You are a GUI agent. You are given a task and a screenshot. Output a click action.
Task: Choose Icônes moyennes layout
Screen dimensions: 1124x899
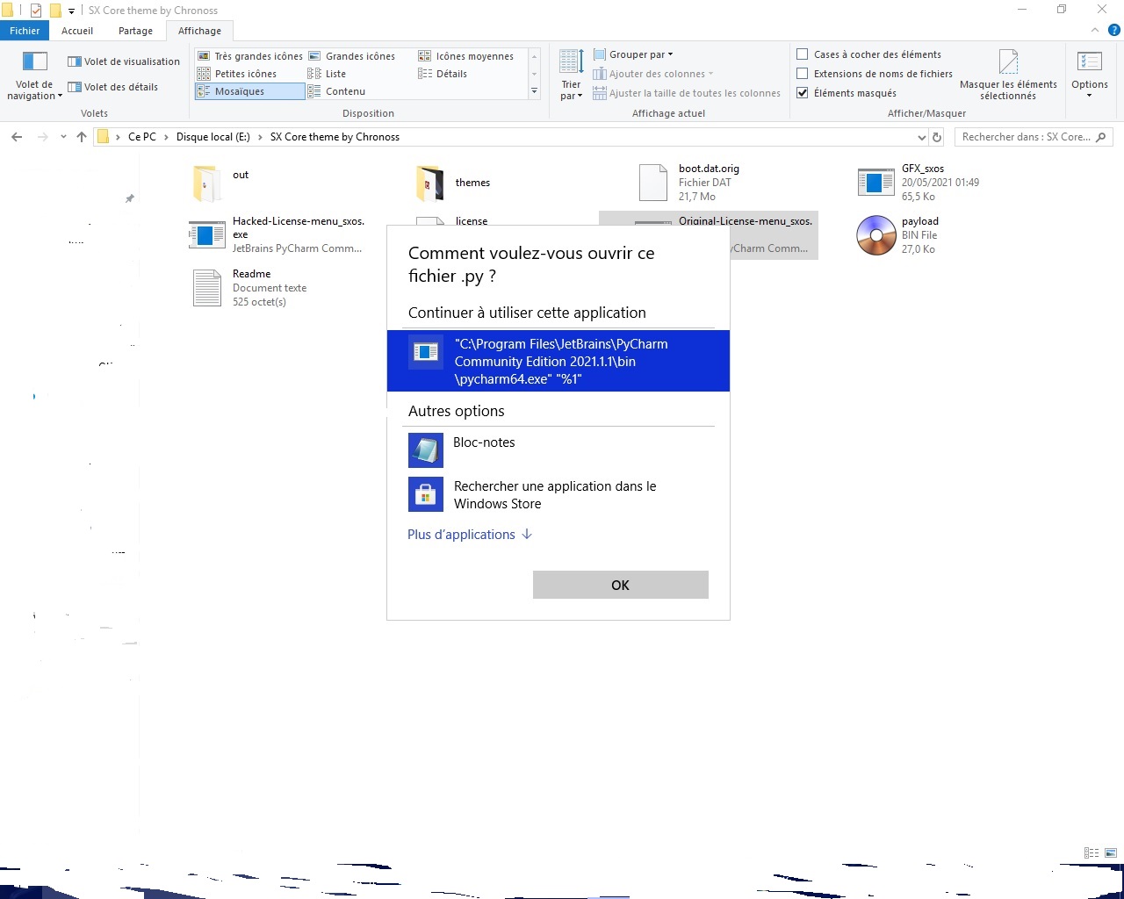coord(466,56)
